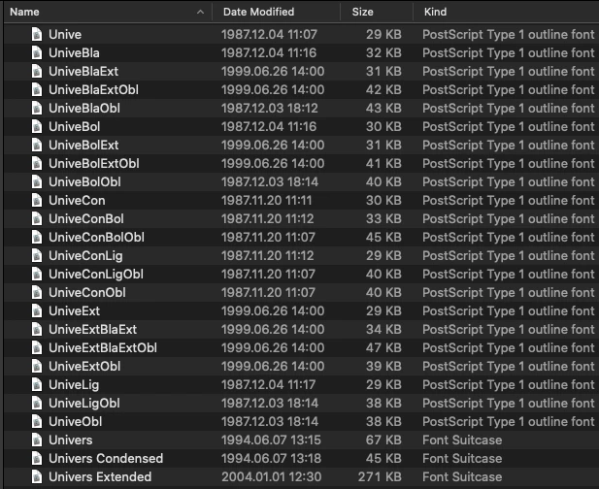
Task: Click the date 2004.01.01 12:30
Action: (x=272, y=476)
